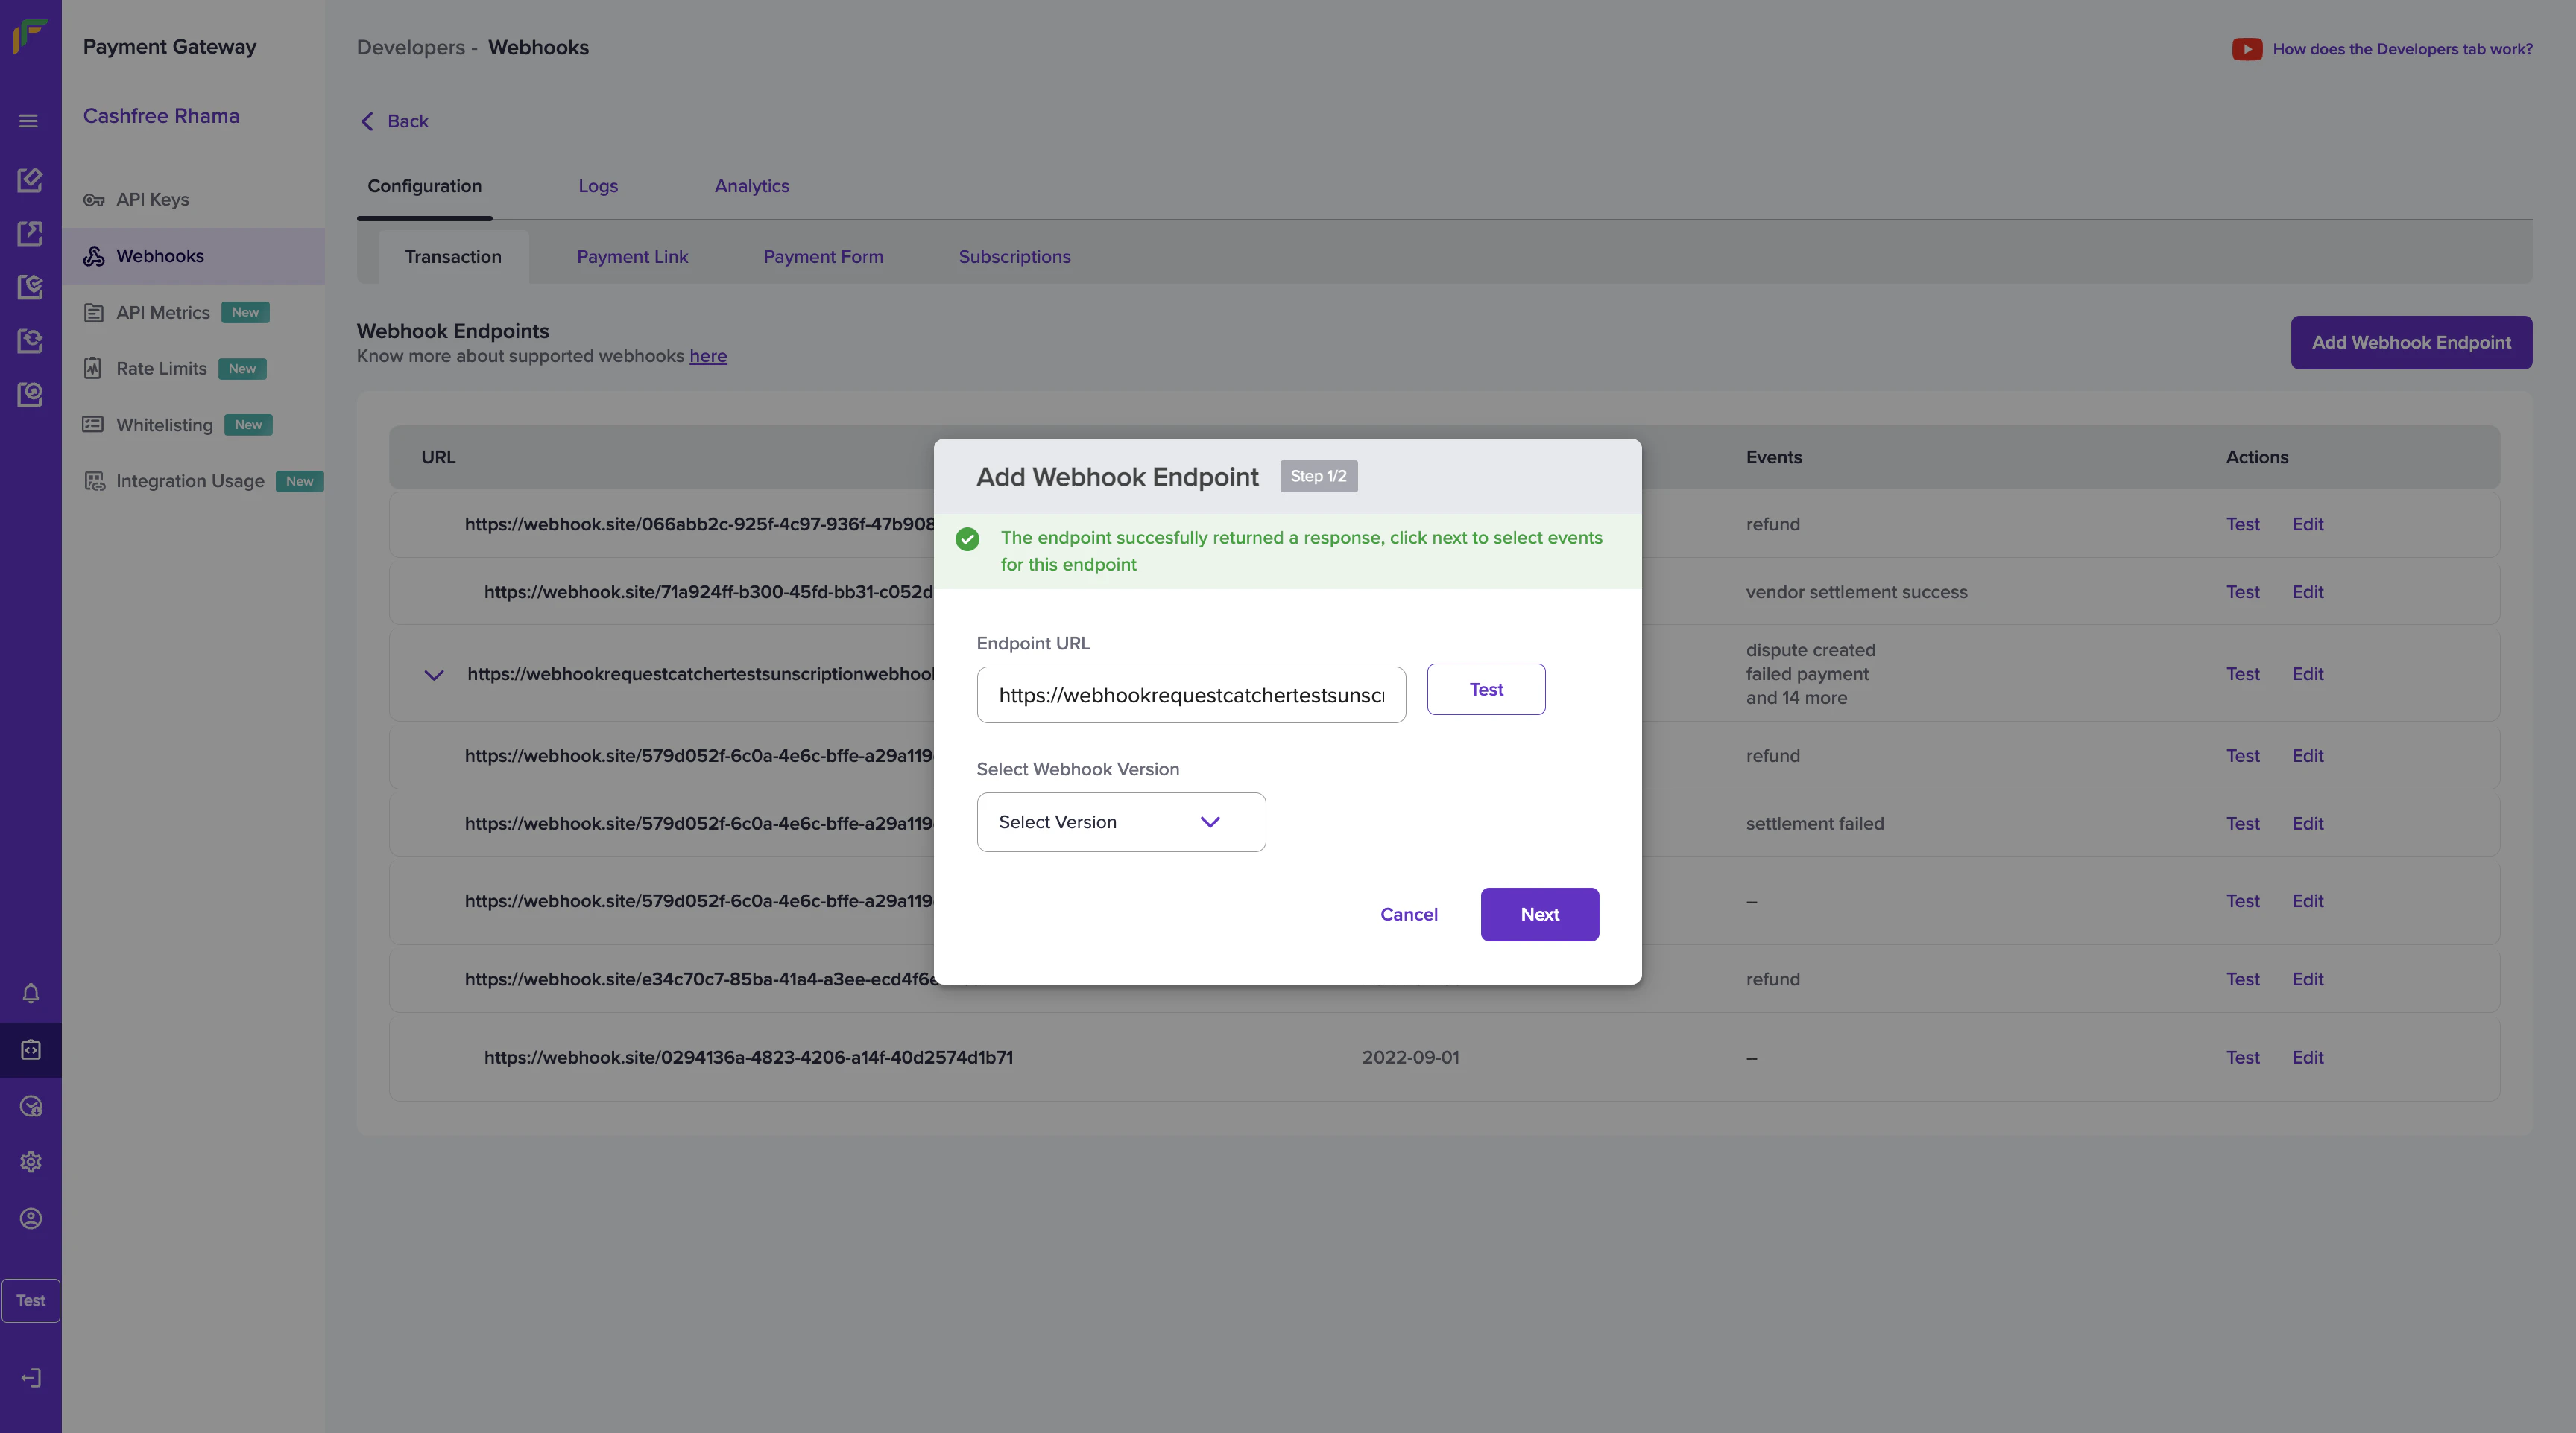The width and height of the screenshot is (2576, 1433).
Task: Click the Cashfree logo at the top left
Action: [x=30, y=36]
